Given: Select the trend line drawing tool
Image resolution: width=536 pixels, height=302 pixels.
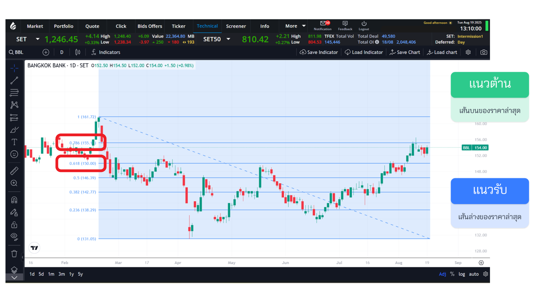Looking at the screenshot, I should click(x=14, y=81).
